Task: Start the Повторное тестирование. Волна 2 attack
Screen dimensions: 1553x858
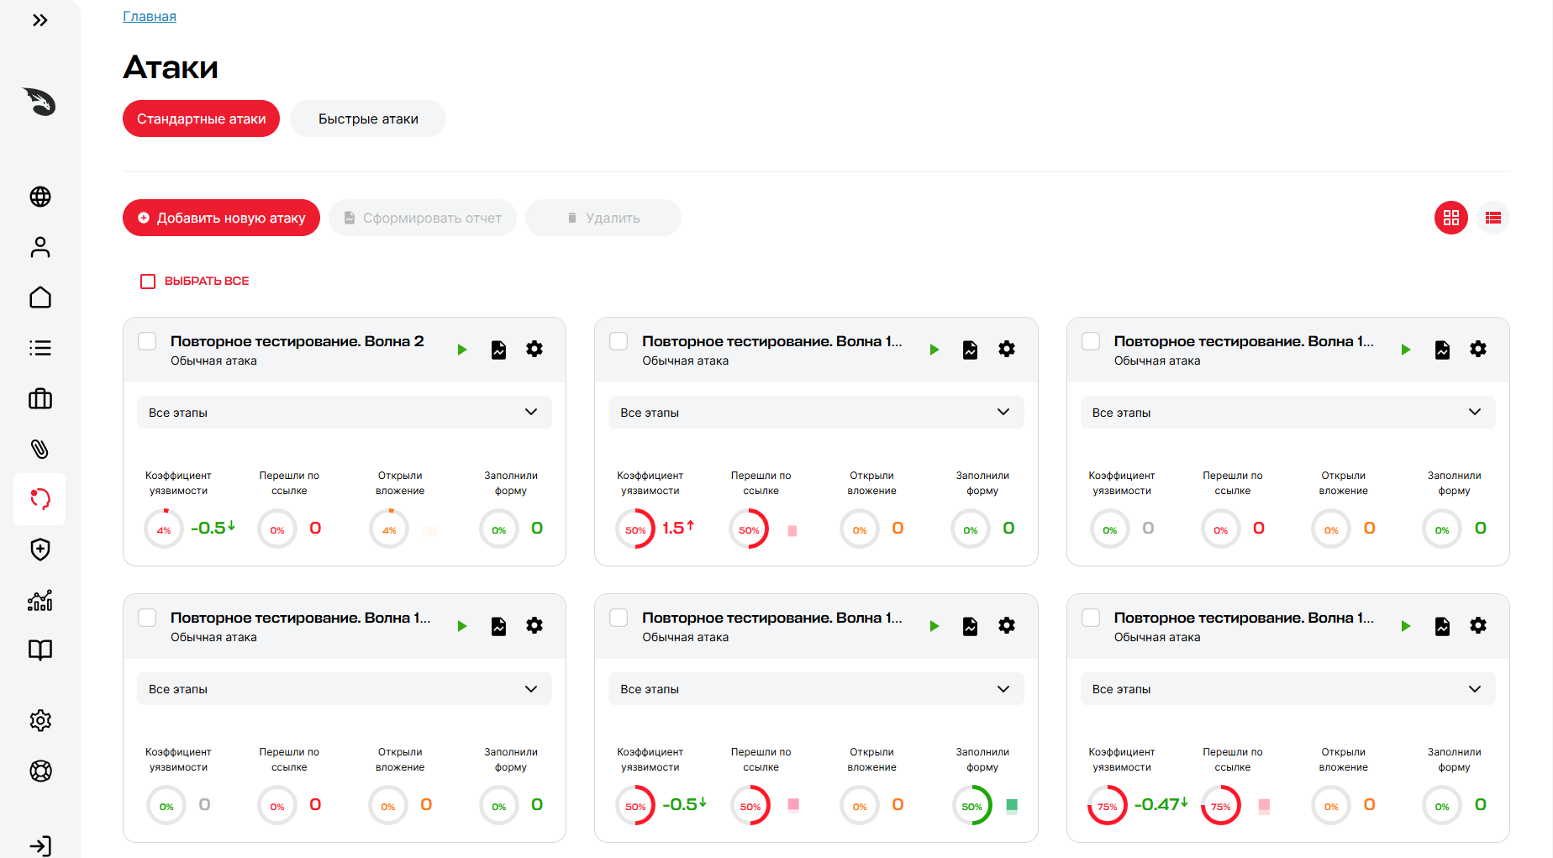Action: click(x=462, y=350)
